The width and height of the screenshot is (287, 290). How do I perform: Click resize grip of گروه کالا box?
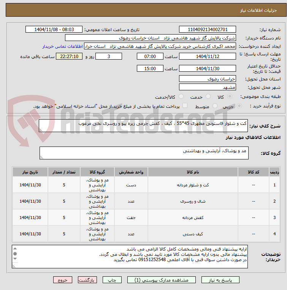[41, 158]
